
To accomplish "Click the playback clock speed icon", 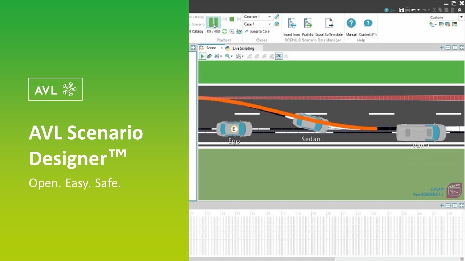I will 232,32.
